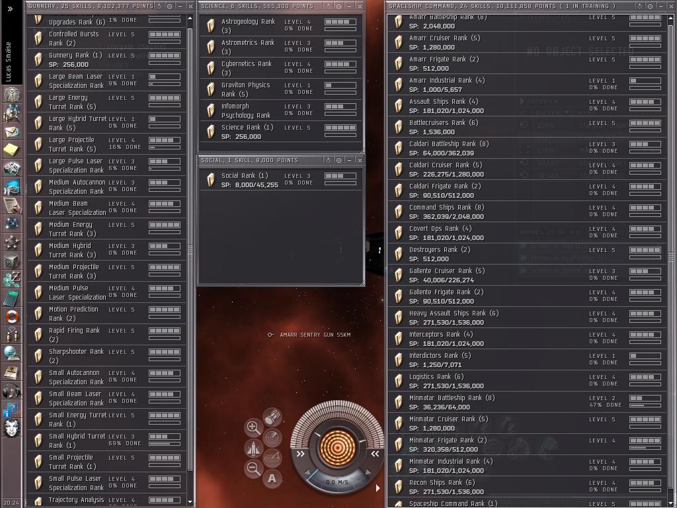Click the speed readout 0.0 M/S
The height and width of the screenshot is (508, 677).
337,482
